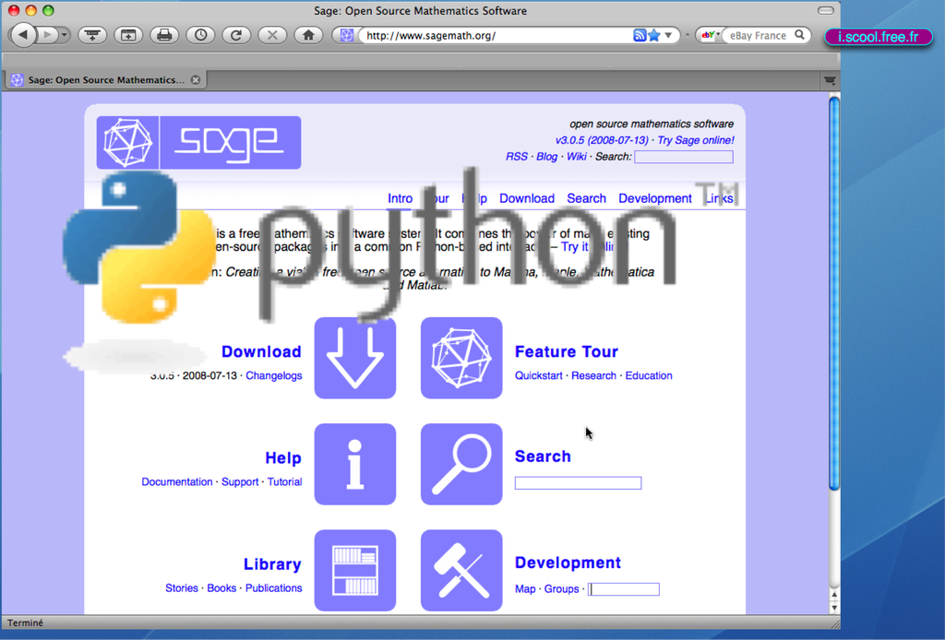
Task: Open the Education link
Action: pyautogui.click(x=649, y=375)
